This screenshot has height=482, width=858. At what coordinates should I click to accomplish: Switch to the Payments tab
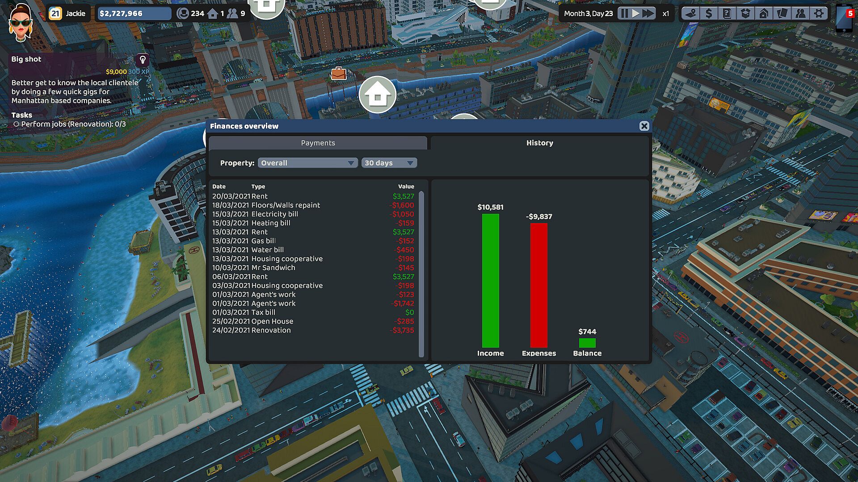click(x=318, y=143)
